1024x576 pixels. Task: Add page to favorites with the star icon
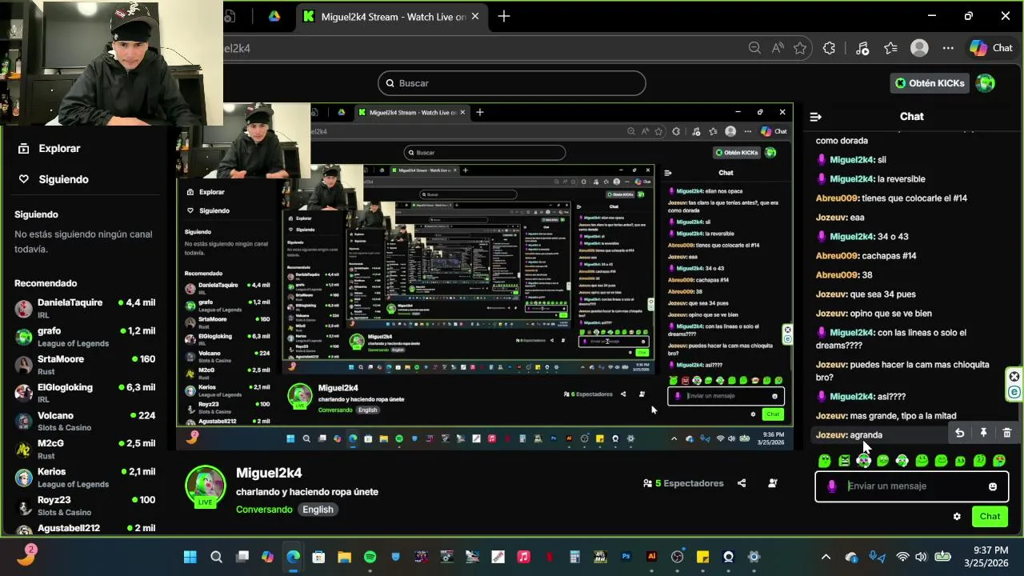coord(800,48)
